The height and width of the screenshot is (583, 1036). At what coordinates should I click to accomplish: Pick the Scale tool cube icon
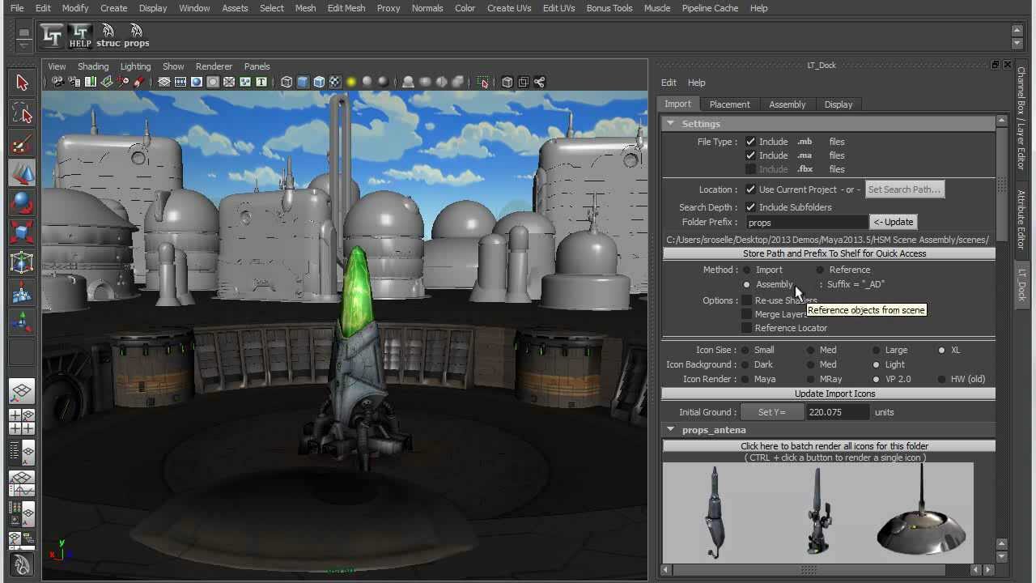pyautogui.click(x=22, y=232)
